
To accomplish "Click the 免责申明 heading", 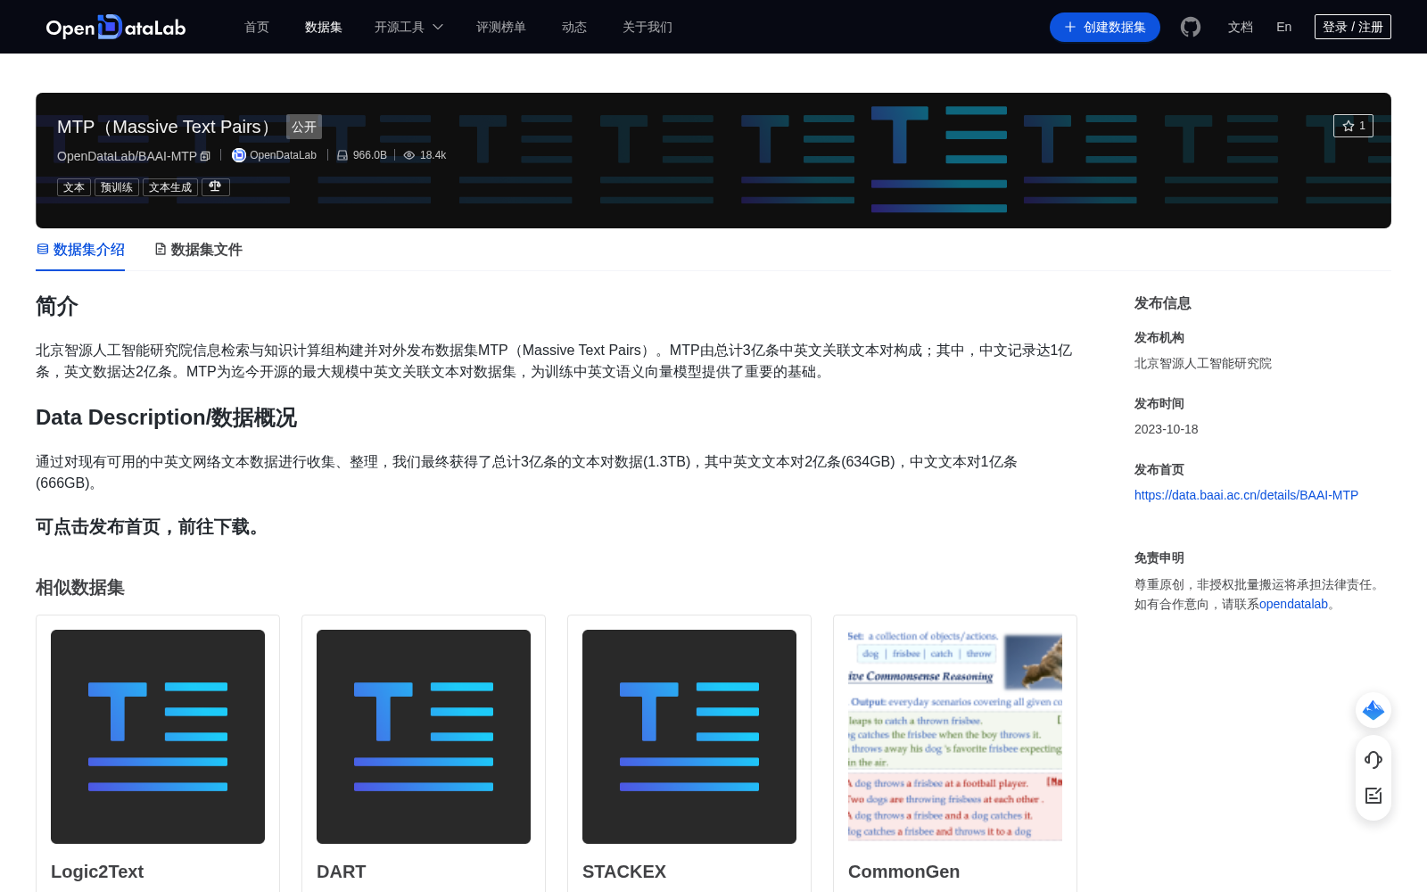I will click(x=1159, y=557).
